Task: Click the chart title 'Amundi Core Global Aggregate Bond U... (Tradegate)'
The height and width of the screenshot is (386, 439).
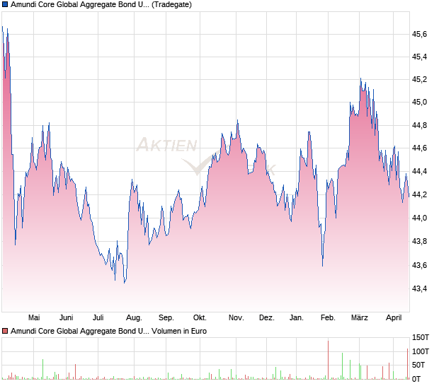Action: (x=101, y=4)
